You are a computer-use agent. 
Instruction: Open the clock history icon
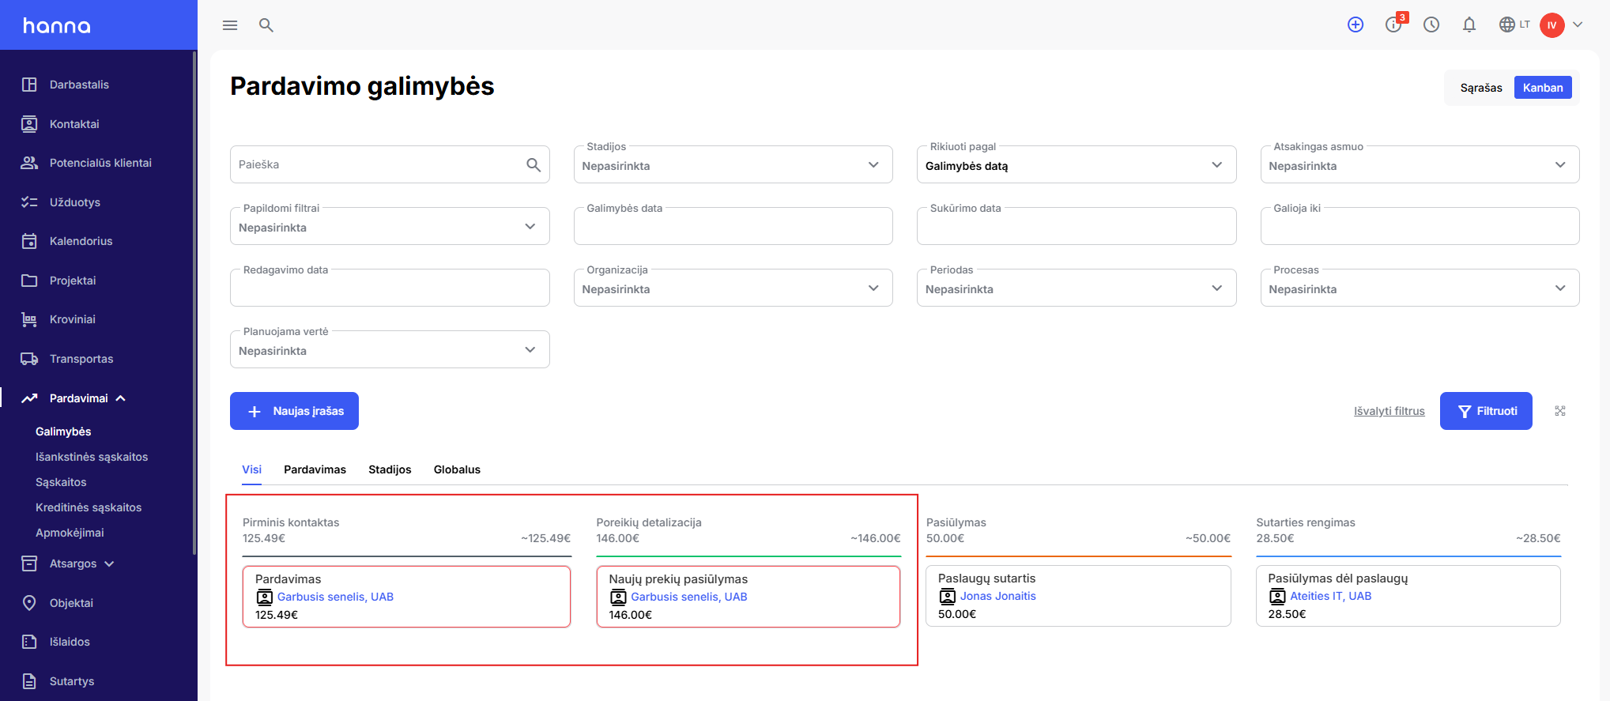pyautogui.click(x=1431, y=24)
